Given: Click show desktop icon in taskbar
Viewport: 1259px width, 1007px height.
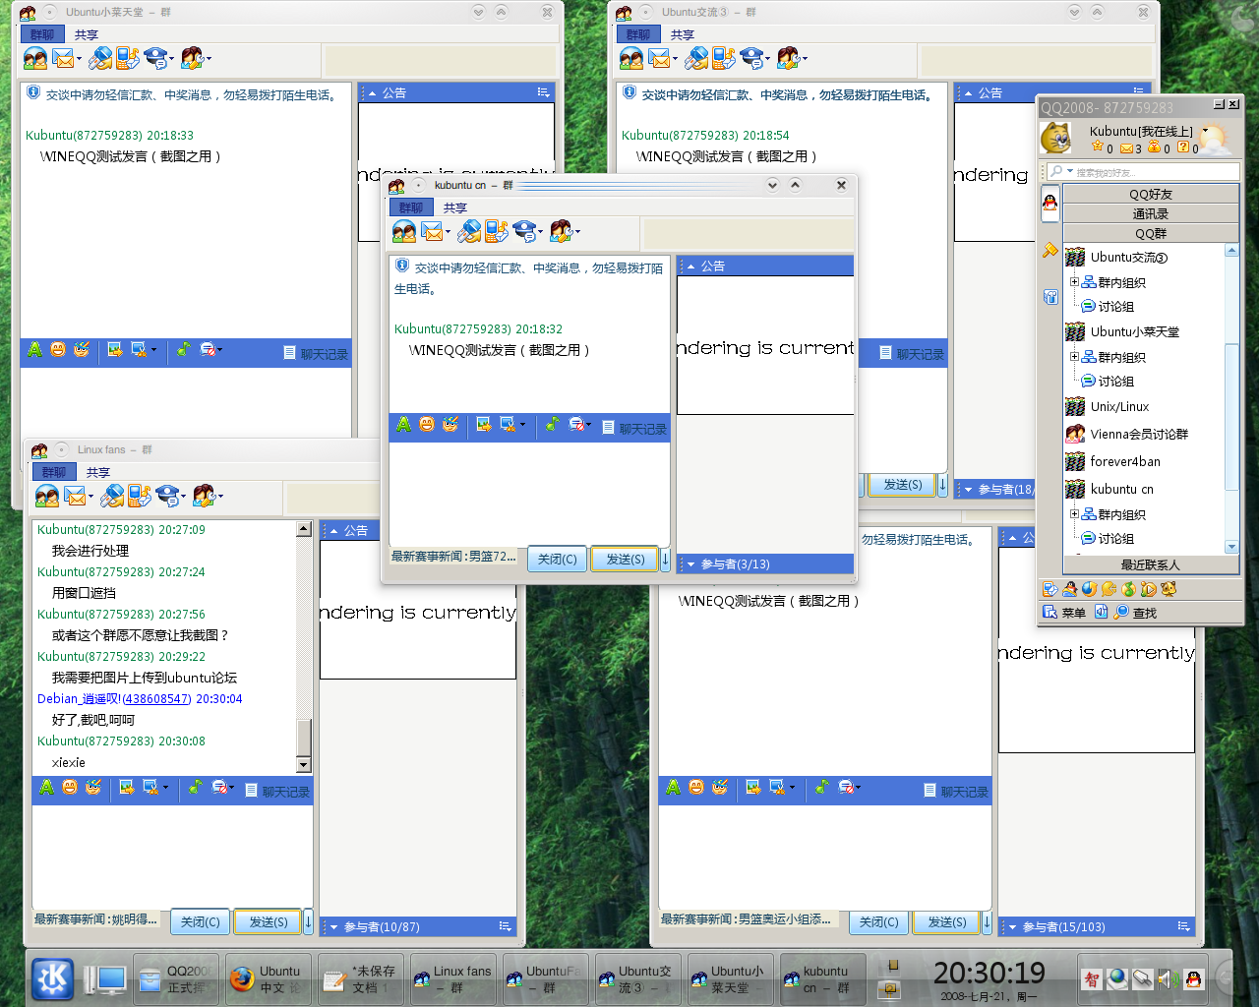Looking at the screenshot, I should pos(105,979).
